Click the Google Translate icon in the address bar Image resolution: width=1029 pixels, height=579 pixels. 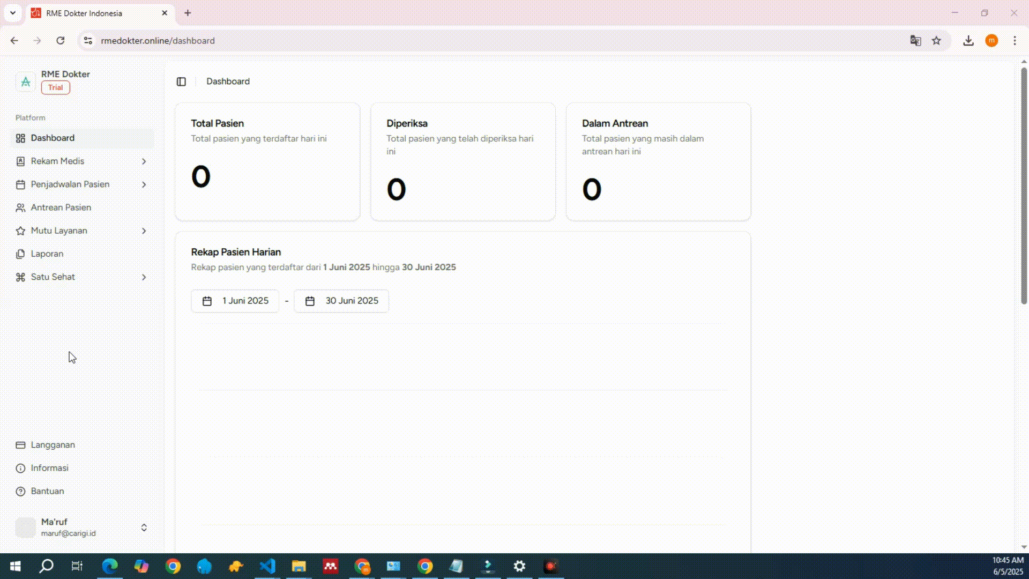click(915, 41)
